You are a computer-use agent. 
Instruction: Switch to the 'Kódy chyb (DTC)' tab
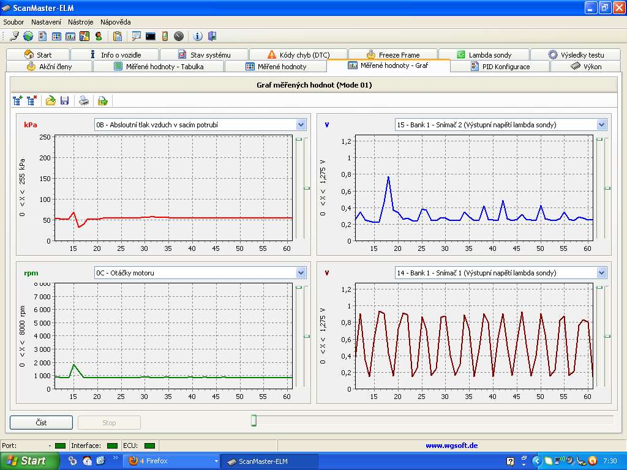300,54
